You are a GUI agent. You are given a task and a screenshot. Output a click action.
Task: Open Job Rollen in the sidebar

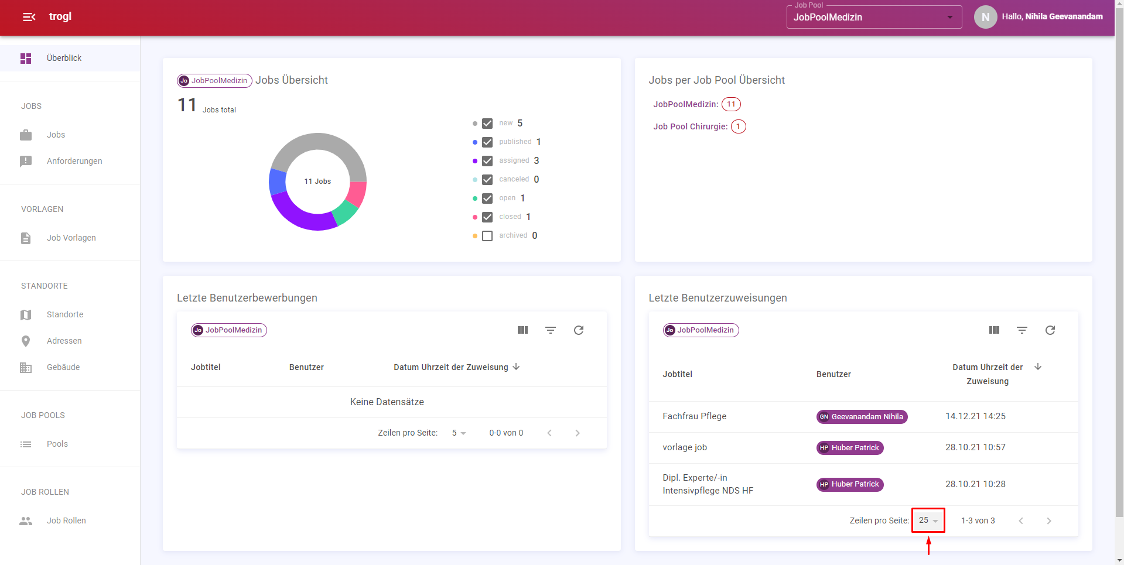click(70, 521)
